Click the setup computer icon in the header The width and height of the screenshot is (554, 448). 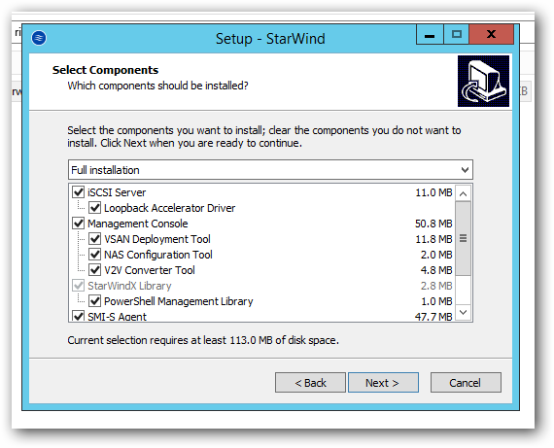pyautogui.click(x=483, y=81)
